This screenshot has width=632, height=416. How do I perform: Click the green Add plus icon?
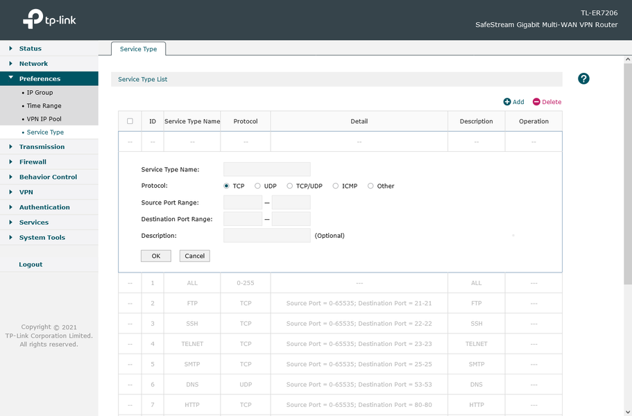[507, 102]
